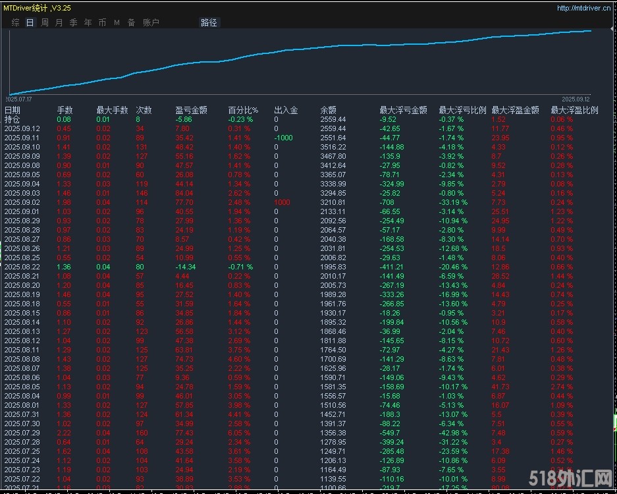Screen dimensions: 617x494
Task: Select the 2025.09.02 row date
Action: [22, 202]
